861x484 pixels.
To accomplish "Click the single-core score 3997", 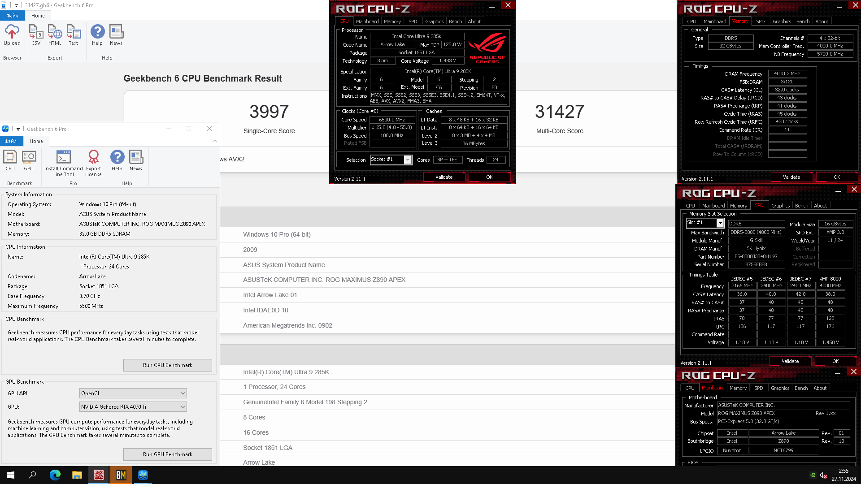I will [269, 112].
